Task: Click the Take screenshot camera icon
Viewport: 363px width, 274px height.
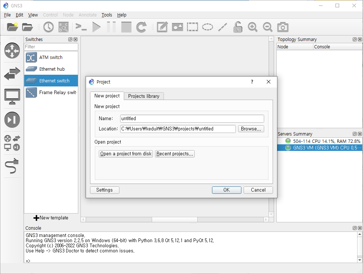Action: pos(283,27)
